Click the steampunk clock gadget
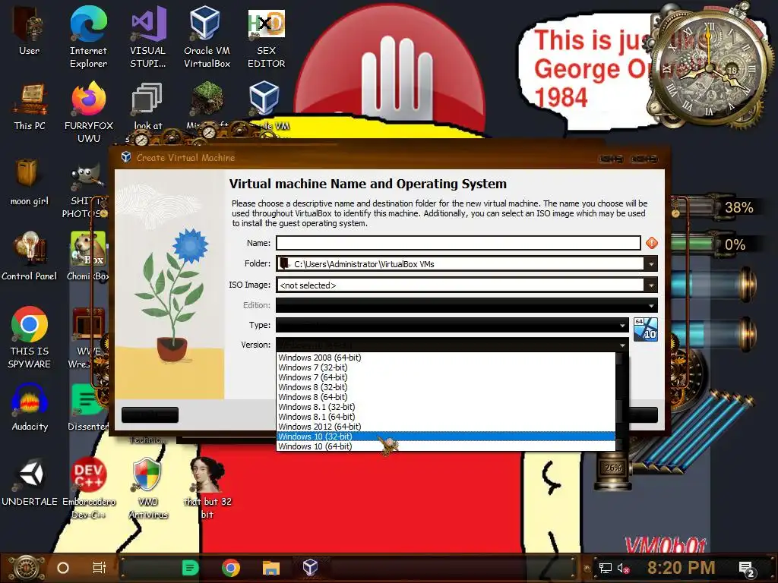 [x=709, y=69]
